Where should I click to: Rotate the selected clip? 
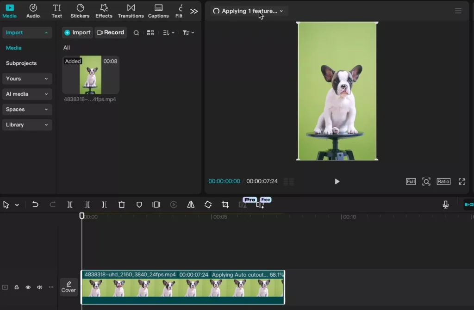click(x=208, y=205)
